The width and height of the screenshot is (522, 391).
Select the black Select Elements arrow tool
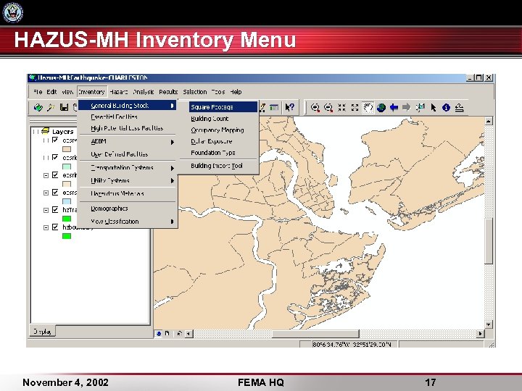[x=433, y=107]
